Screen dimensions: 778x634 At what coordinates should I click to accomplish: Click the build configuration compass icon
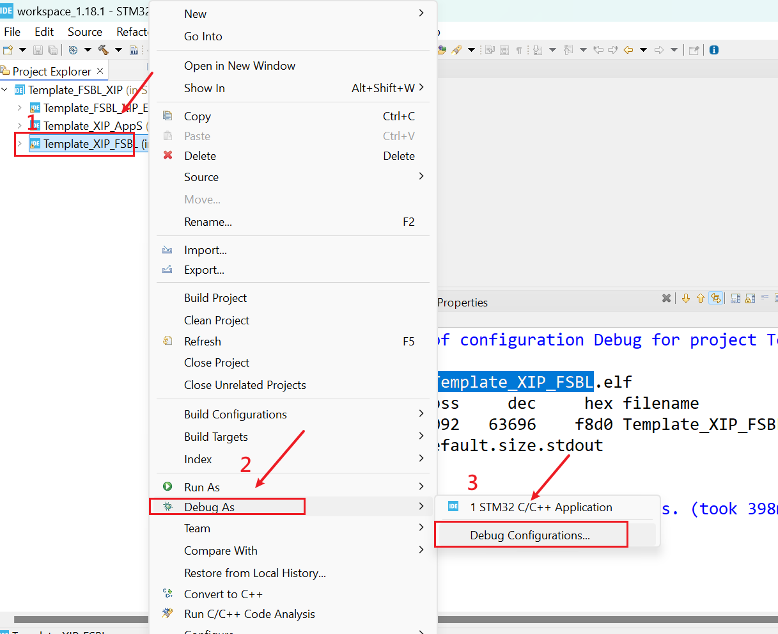click(x=73, y=50)
